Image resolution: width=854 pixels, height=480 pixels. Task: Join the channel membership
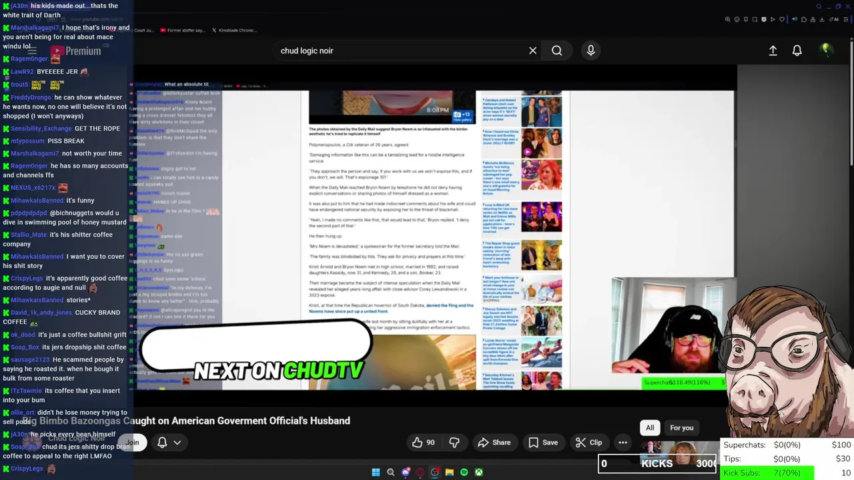(x=133, y=443)
